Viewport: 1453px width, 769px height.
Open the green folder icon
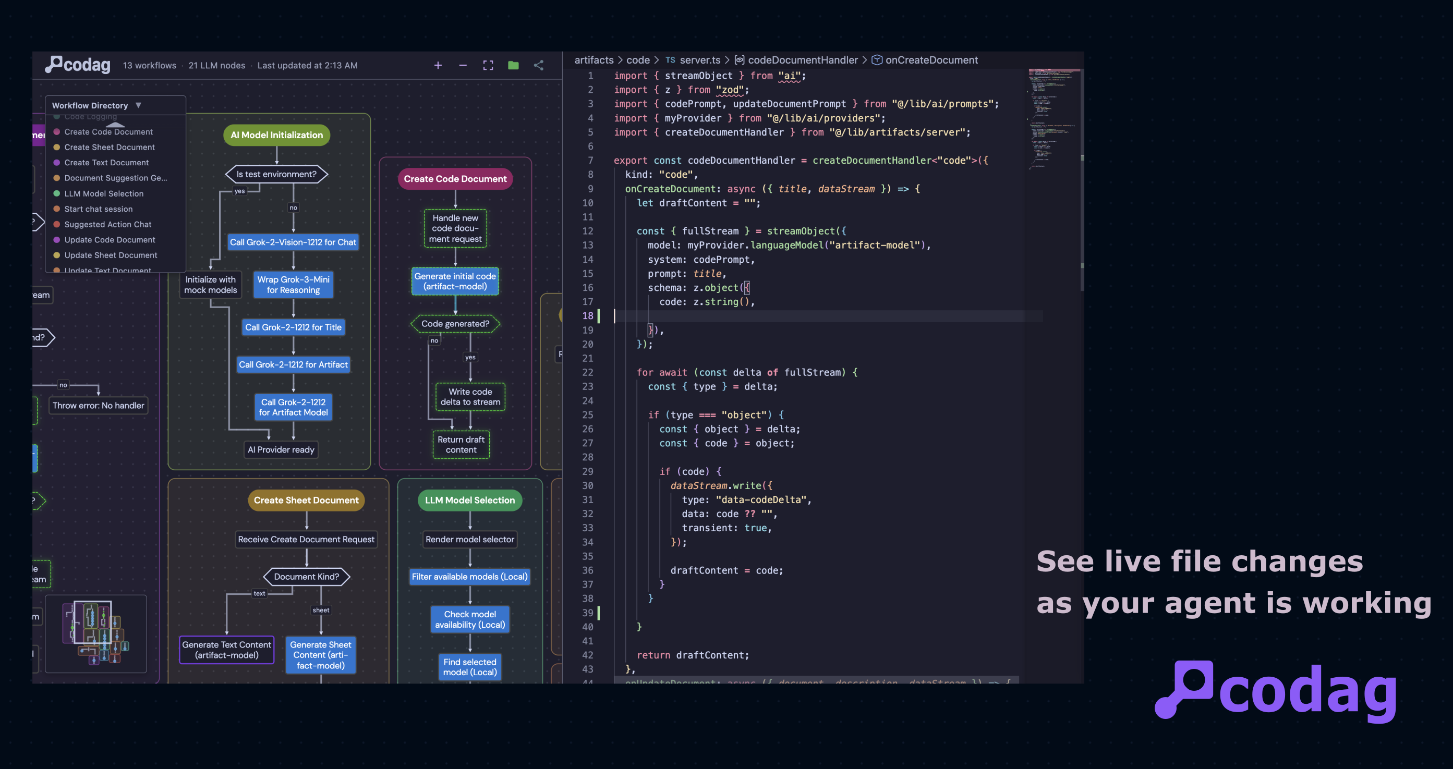point(513,65)
